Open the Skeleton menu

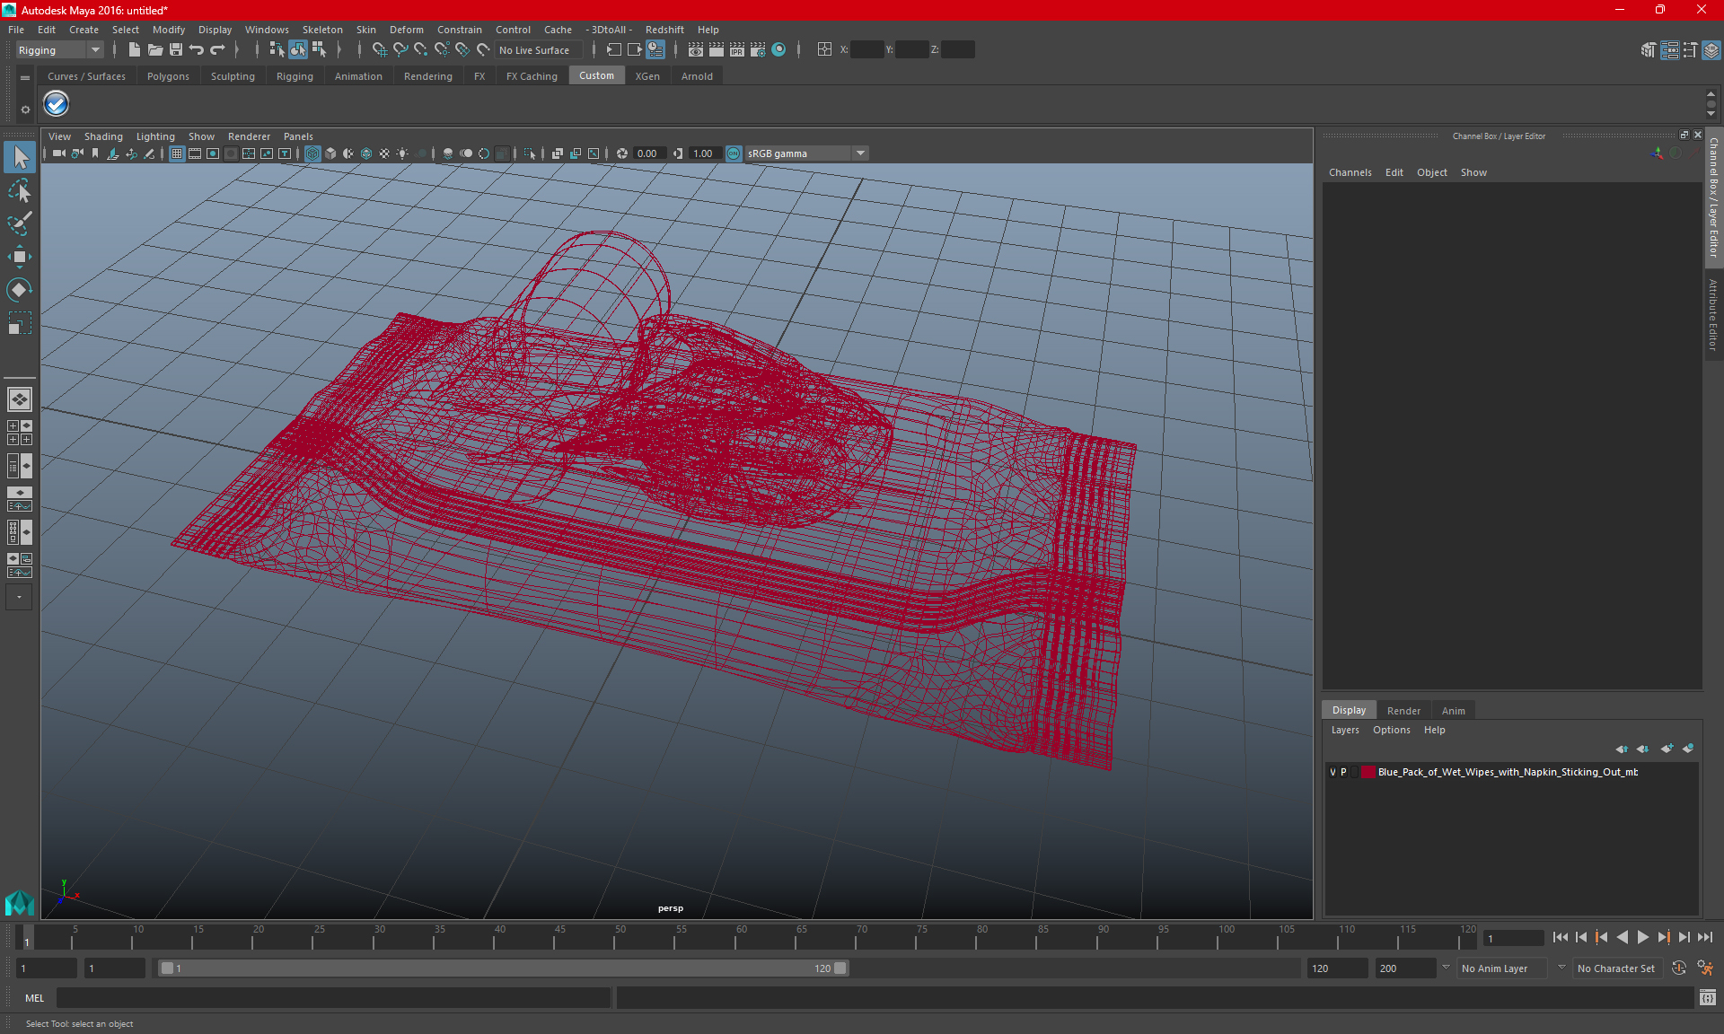(x=322, y=30)
